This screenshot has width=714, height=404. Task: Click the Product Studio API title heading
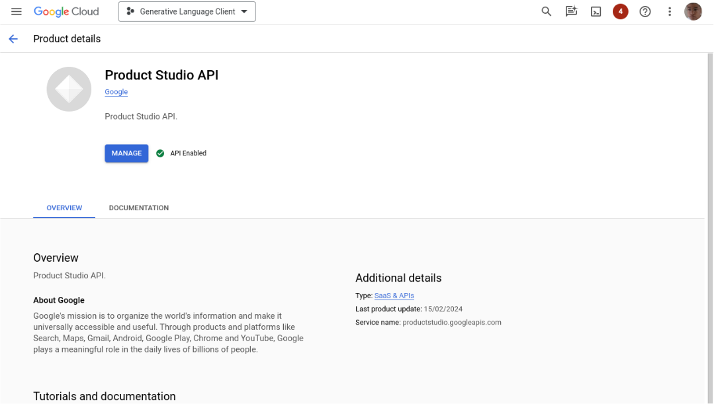tap(161, 75)
